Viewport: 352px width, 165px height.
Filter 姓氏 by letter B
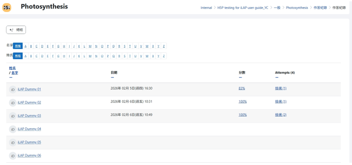coord(31,56)
